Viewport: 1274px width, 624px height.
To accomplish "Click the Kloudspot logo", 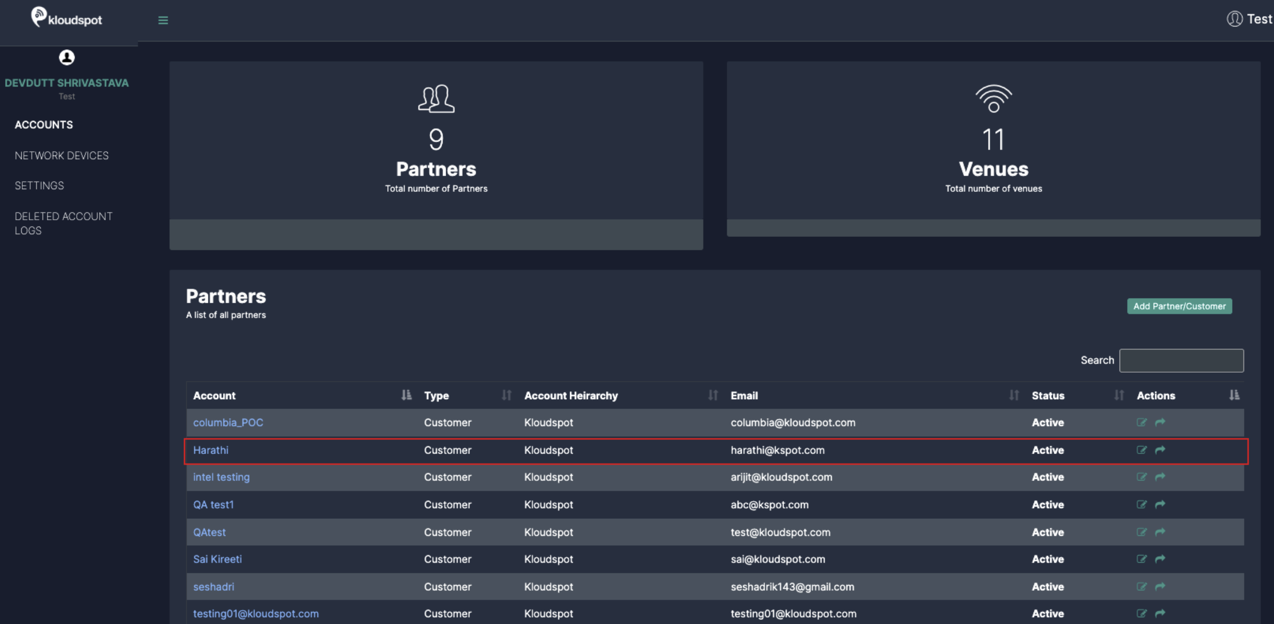I will [x=66, y=18].
